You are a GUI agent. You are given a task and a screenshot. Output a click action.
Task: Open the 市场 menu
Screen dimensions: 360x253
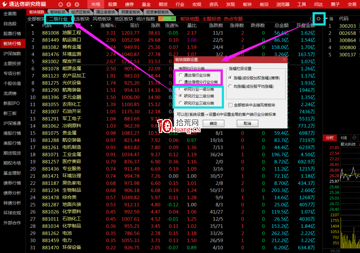tap(96, 4)
